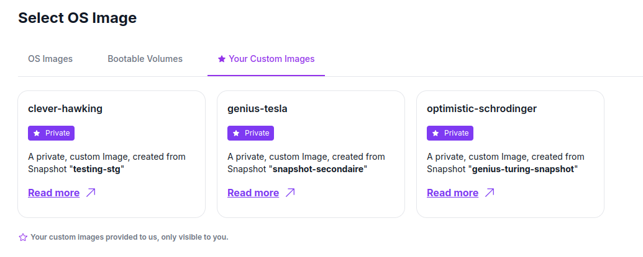Click the star icon on Your Custom Images tab
643x257 pixels.
tap(222, 59)
